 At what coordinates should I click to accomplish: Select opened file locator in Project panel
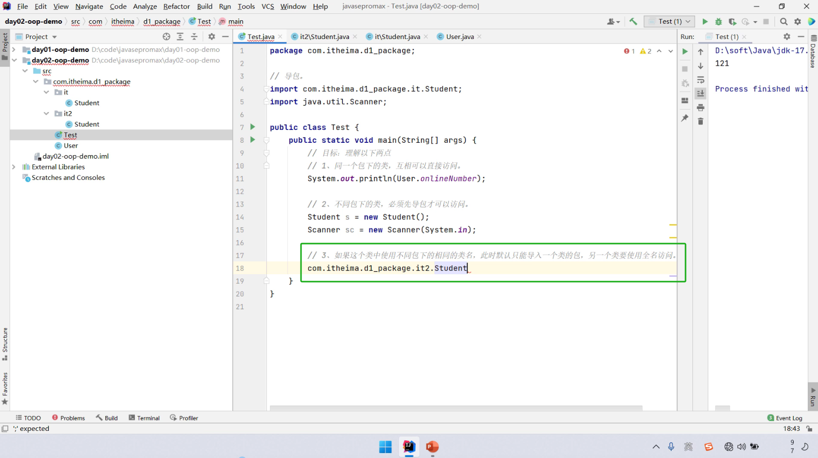pos(167,37)
